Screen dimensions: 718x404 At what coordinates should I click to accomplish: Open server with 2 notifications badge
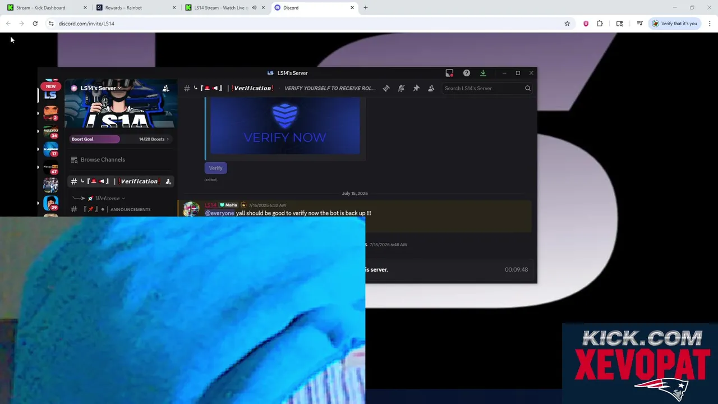tap(50, 113)
